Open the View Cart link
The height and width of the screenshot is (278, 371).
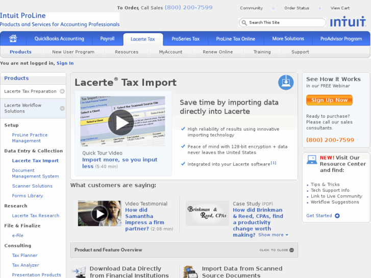point(340,8)
